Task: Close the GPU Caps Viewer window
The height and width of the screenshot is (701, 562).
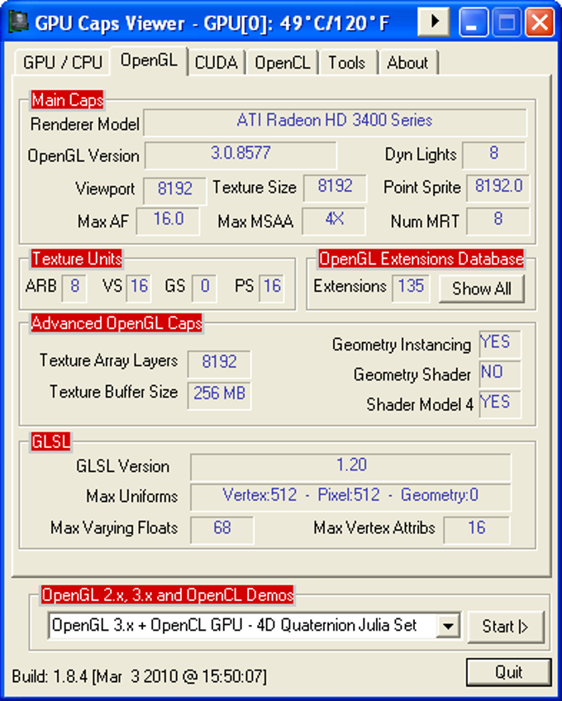Action: [x=539, y=21]
